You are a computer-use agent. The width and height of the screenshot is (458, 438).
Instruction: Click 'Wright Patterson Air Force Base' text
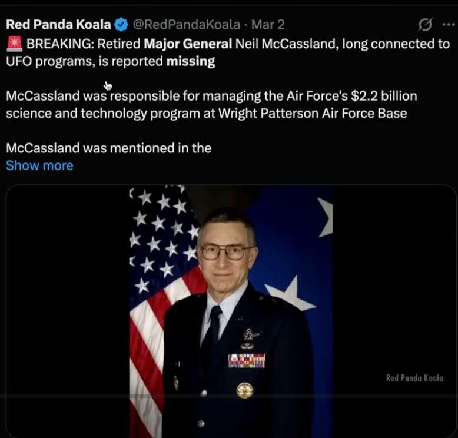point(313,113)
